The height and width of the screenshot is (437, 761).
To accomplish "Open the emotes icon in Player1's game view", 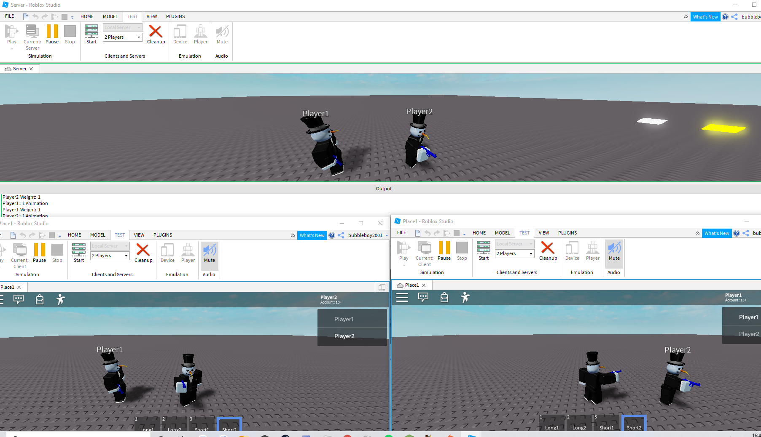I will [x=465, y=297].
